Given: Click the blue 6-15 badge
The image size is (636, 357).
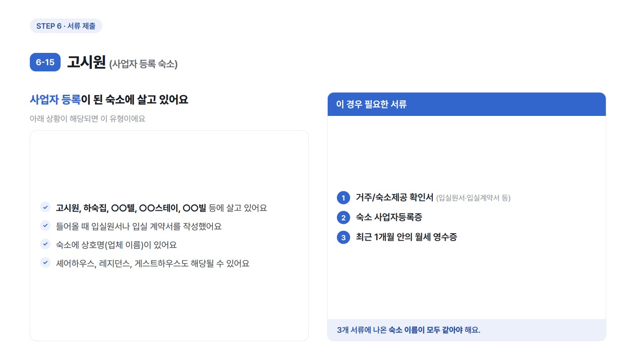Looking at the screenshot, I should [x=45, y=62].
